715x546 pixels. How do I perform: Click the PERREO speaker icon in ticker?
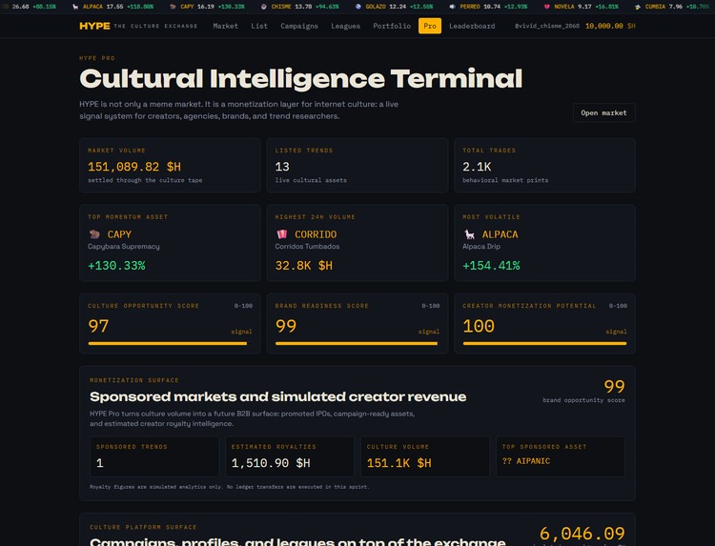pos(452,7)
